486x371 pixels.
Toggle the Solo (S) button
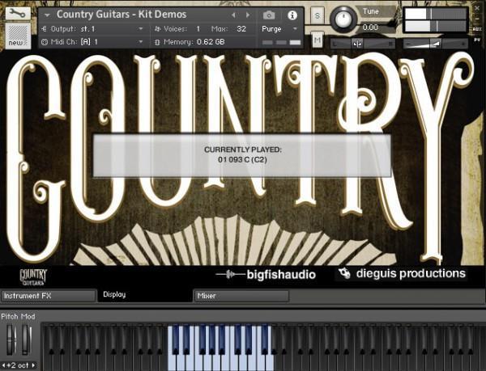point(317,16)
